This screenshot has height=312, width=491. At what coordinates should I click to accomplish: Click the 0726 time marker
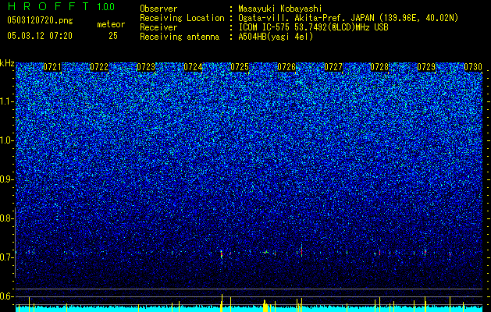coord(286,67)
